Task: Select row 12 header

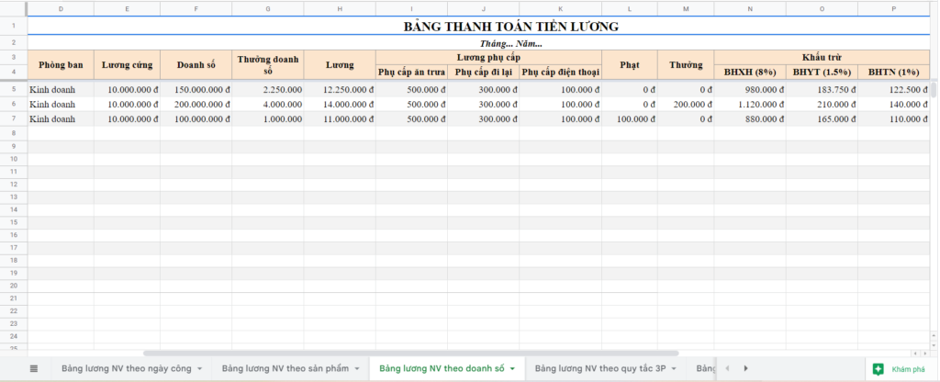Action: pos(14,184)
